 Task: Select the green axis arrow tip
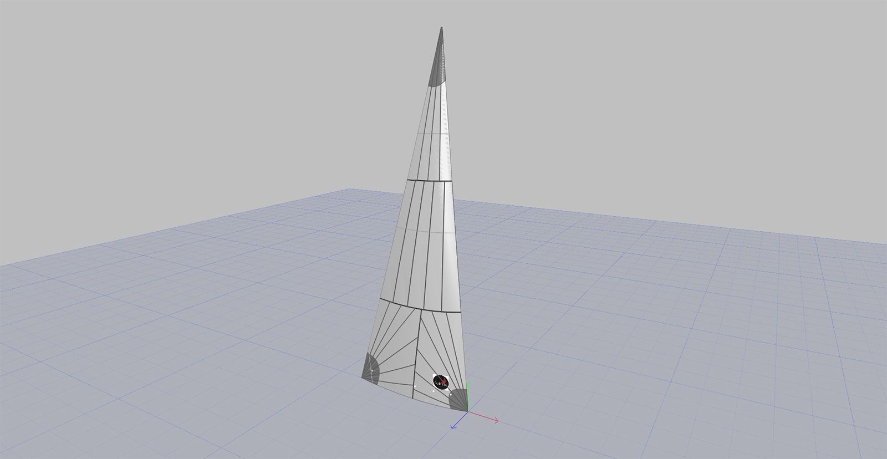(469, 383)
